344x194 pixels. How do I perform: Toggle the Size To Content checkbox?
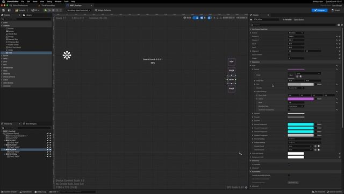(289, 54)
